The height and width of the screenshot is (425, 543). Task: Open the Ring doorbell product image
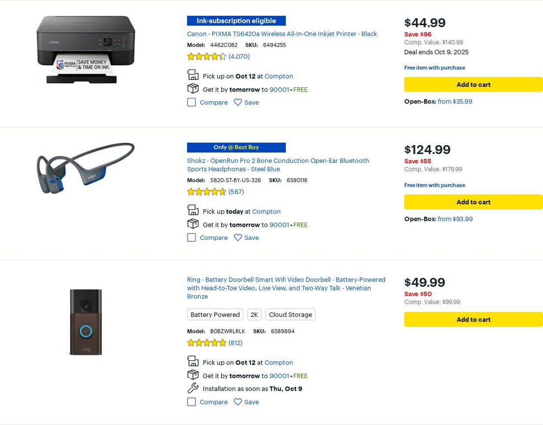tap(86, 322)
